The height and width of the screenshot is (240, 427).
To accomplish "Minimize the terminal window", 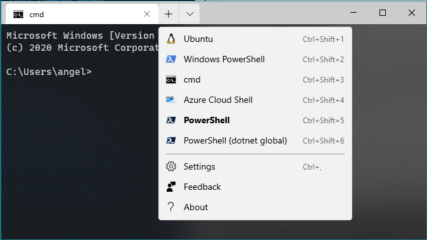I will [354, 13].
